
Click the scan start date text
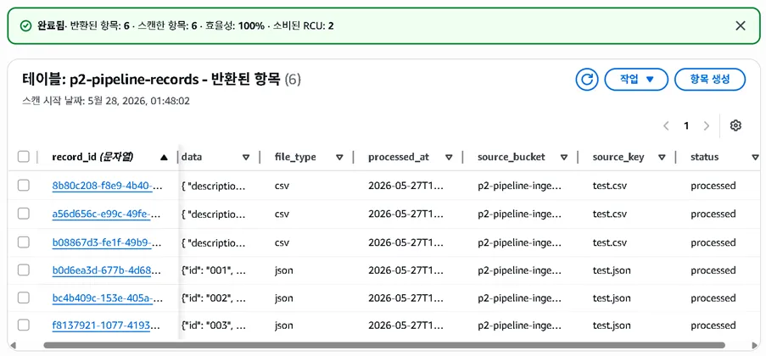(x=106, y=101)
